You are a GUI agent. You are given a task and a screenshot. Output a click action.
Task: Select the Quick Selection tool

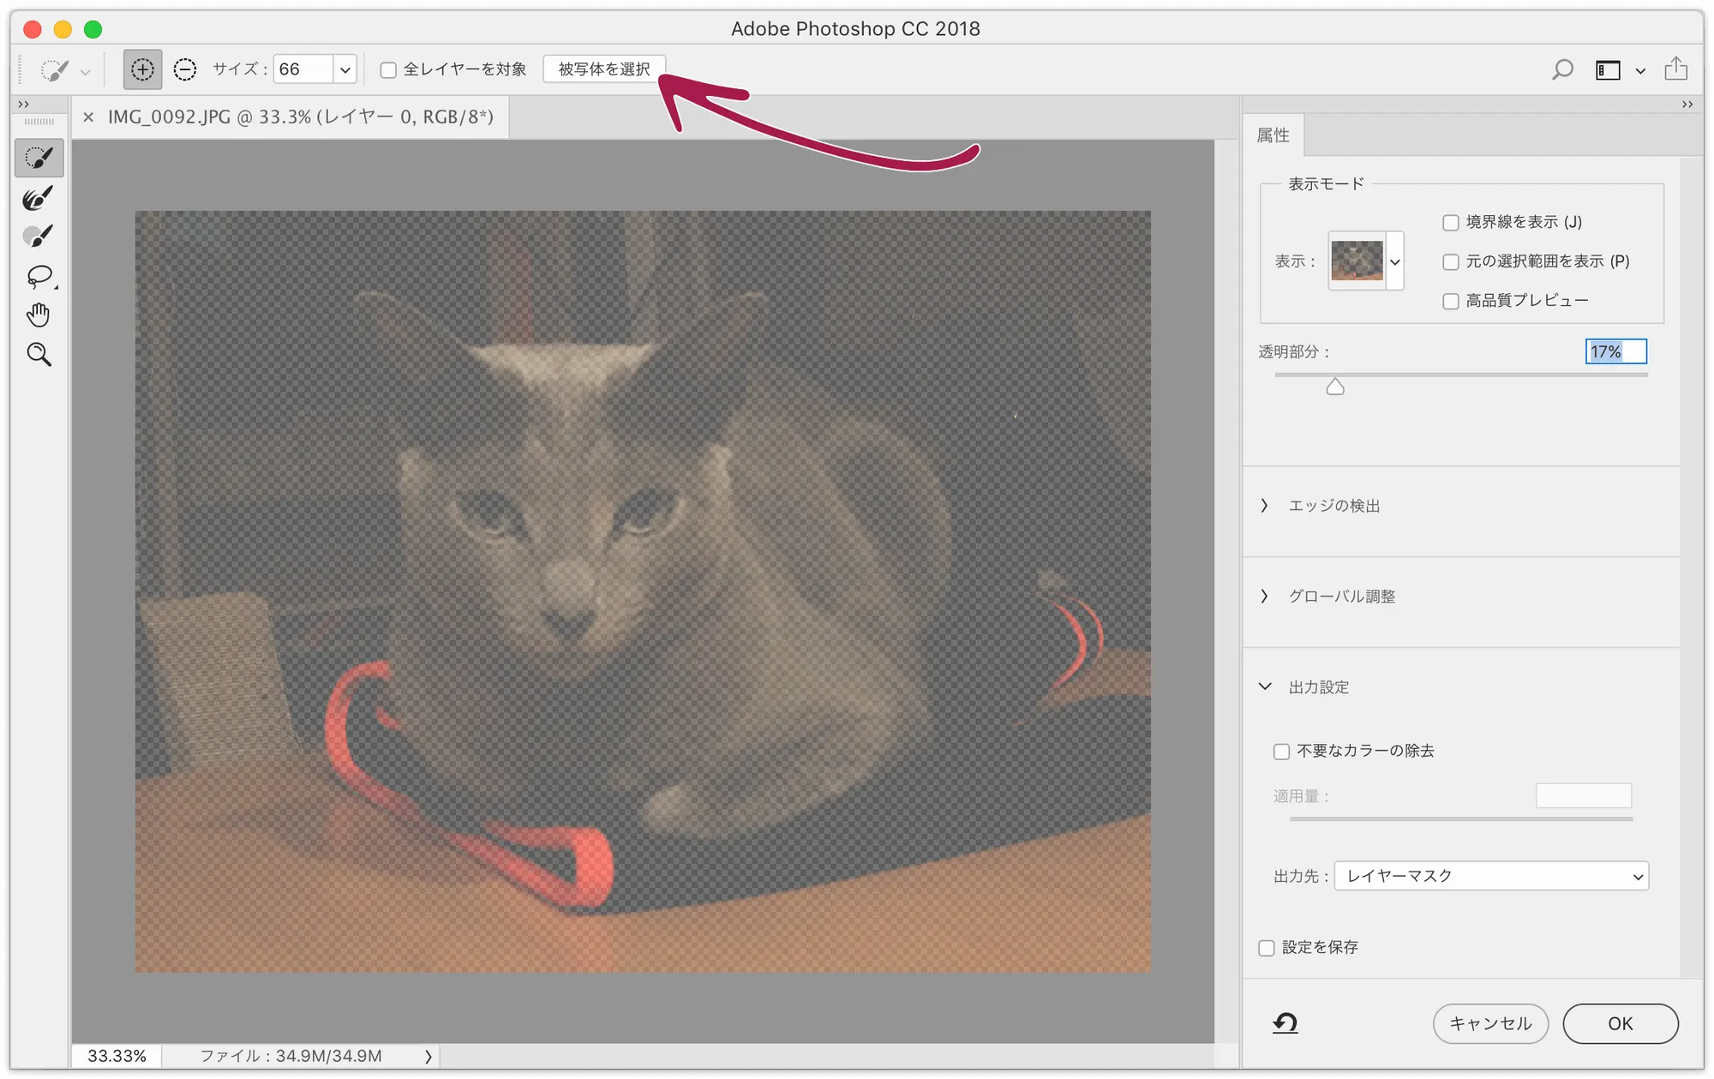[39, 157]
